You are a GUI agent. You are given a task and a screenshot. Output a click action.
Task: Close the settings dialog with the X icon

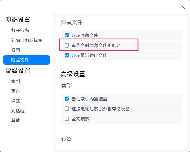coord(183,7)
